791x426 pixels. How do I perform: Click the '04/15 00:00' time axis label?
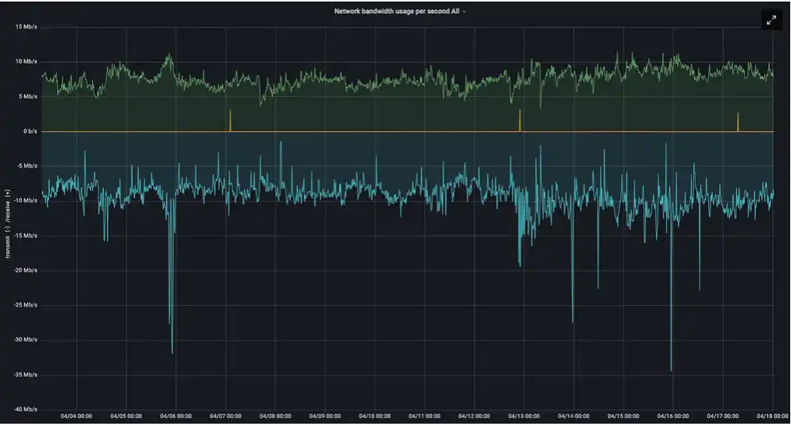[623, 417]
